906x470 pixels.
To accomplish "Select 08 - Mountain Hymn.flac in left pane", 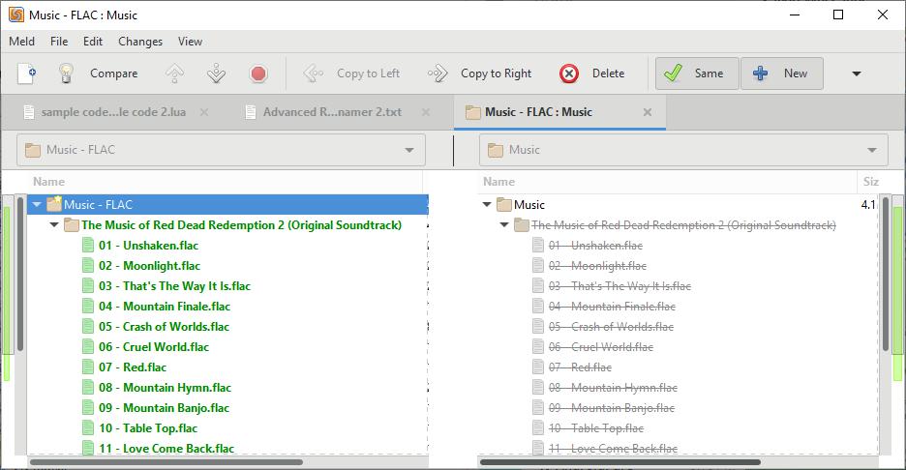I will click(x=165, y=388).
